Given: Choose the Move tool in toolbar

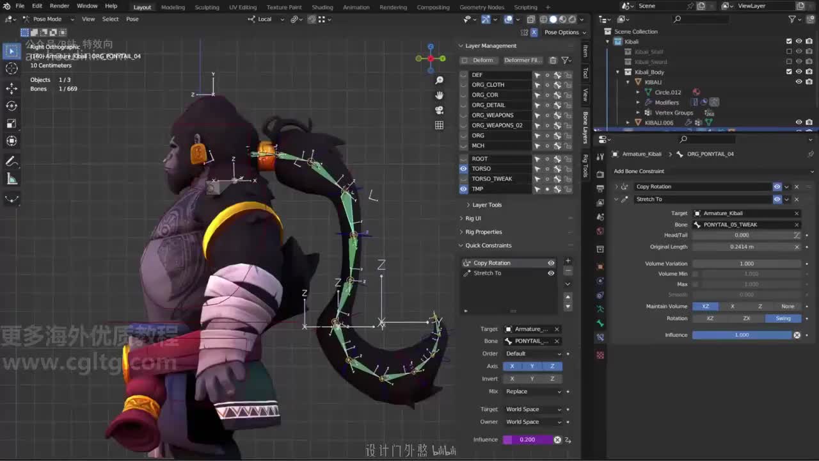Looking at the screenshot, I should [12, 88].
